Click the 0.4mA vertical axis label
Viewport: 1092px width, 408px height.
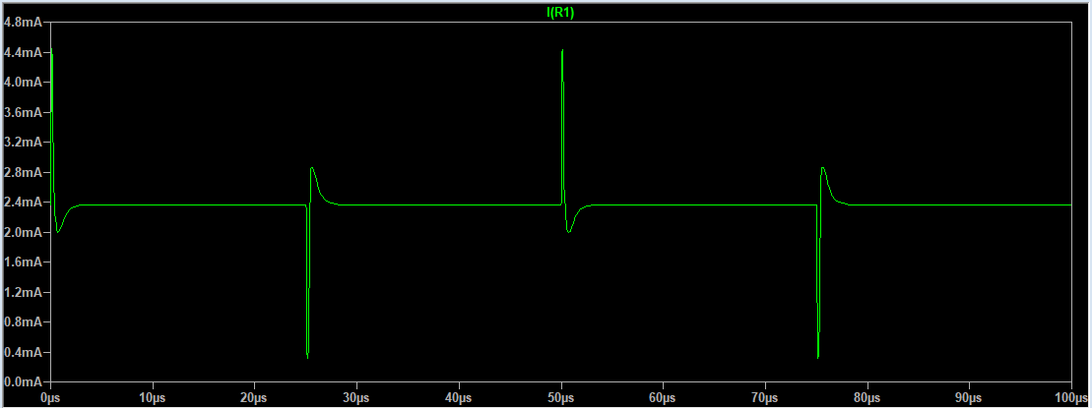point(23,352)
